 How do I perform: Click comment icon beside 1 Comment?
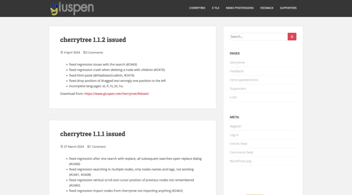click(89, 147)
